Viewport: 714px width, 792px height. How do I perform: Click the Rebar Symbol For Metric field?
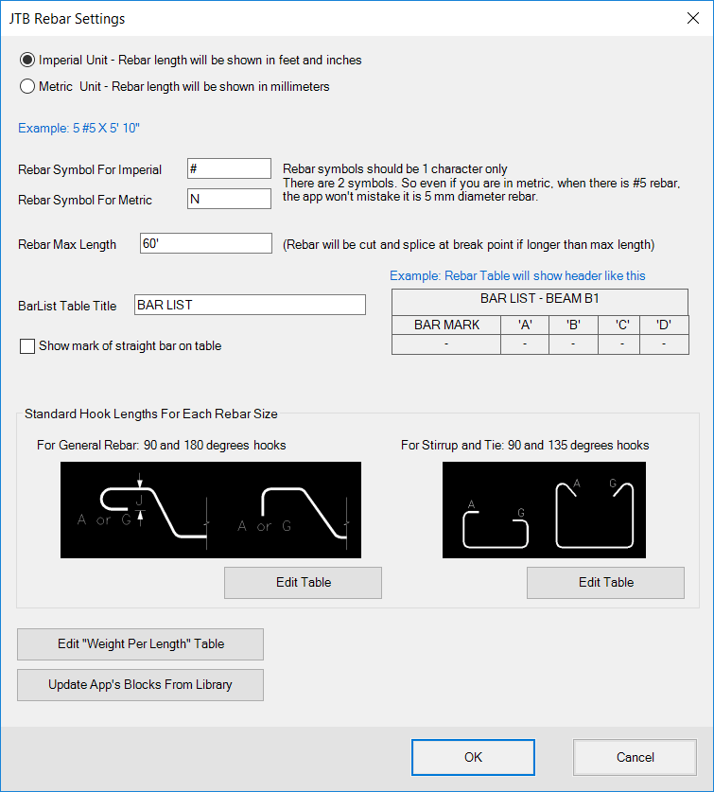[x=229, y=199]
